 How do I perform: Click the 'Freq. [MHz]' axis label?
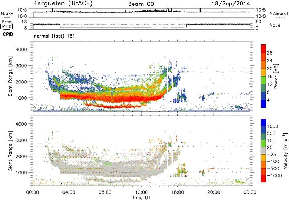pos(7,24)
